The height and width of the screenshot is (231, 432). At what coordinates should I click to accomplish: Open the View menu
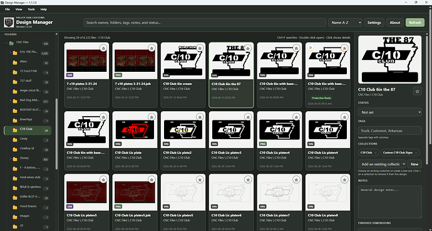pos(19,9)
